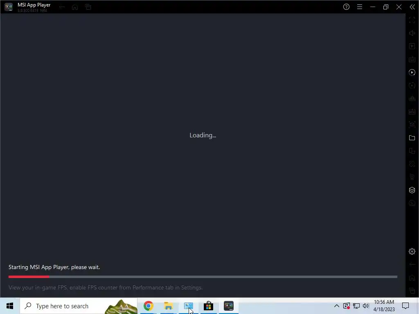Click the volume speaker icon in the sidebar
The width and height of the screenshot is (419, 314).
tap(412, 33)
